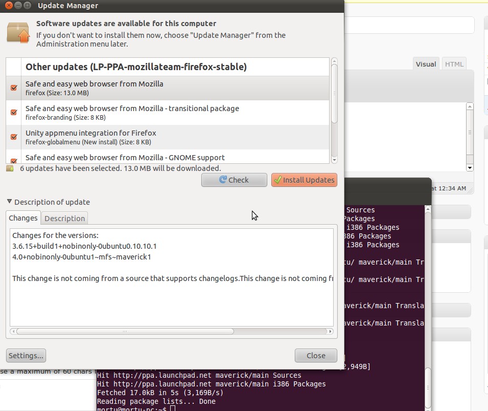488x411 pixels.
Task: Uncheck the firefox package update
Action: pyautogui.click(x=14, y=88)
